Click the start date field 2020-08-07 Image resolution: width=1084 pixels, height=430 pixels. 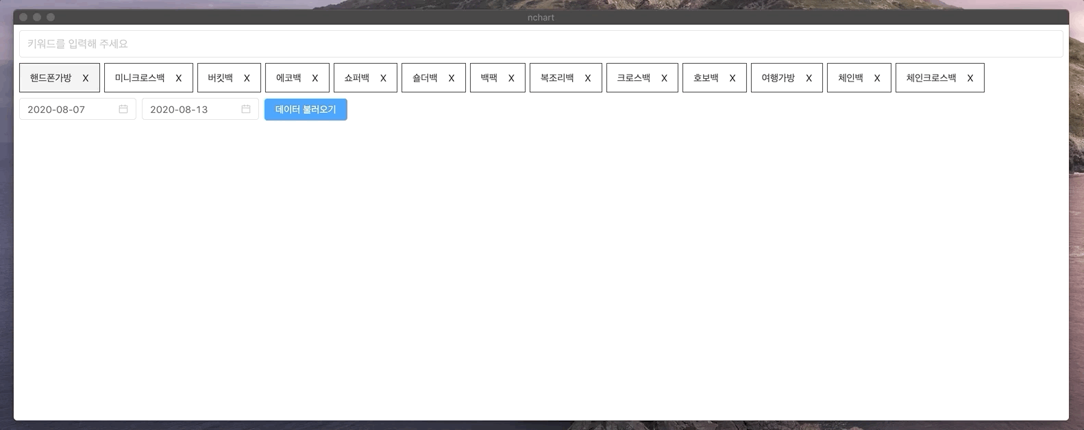[x=77, y=109]
